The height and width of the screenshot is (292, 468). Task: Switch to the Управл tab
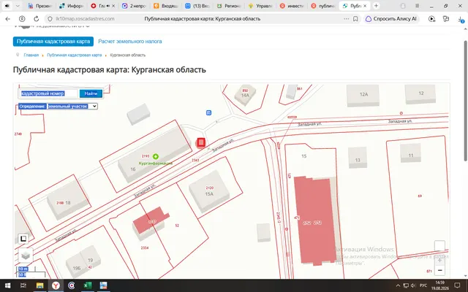coord(260,6)
